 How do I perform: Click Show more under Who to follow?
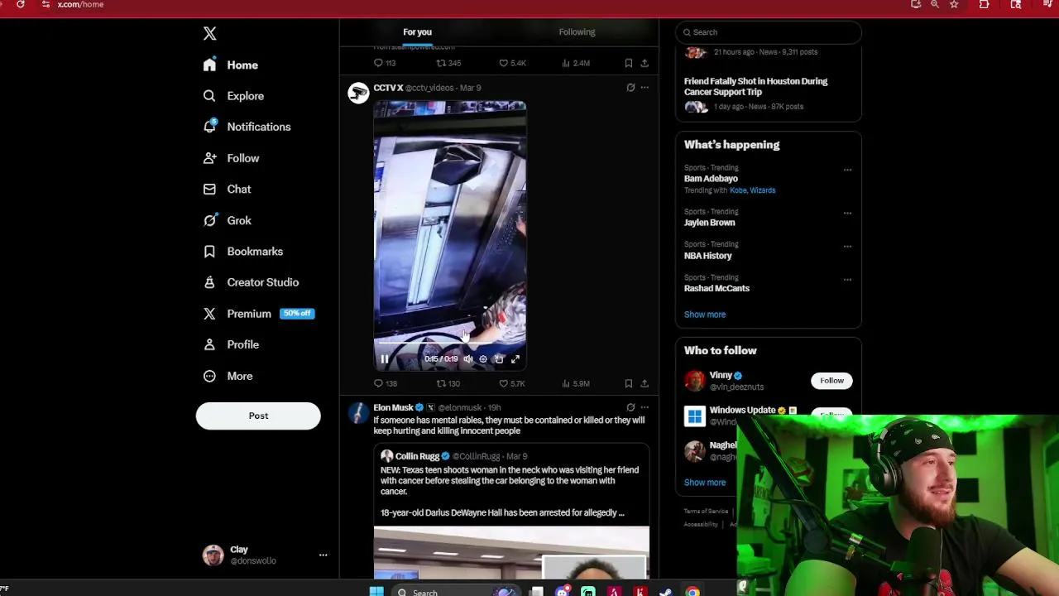pos(705,483)
